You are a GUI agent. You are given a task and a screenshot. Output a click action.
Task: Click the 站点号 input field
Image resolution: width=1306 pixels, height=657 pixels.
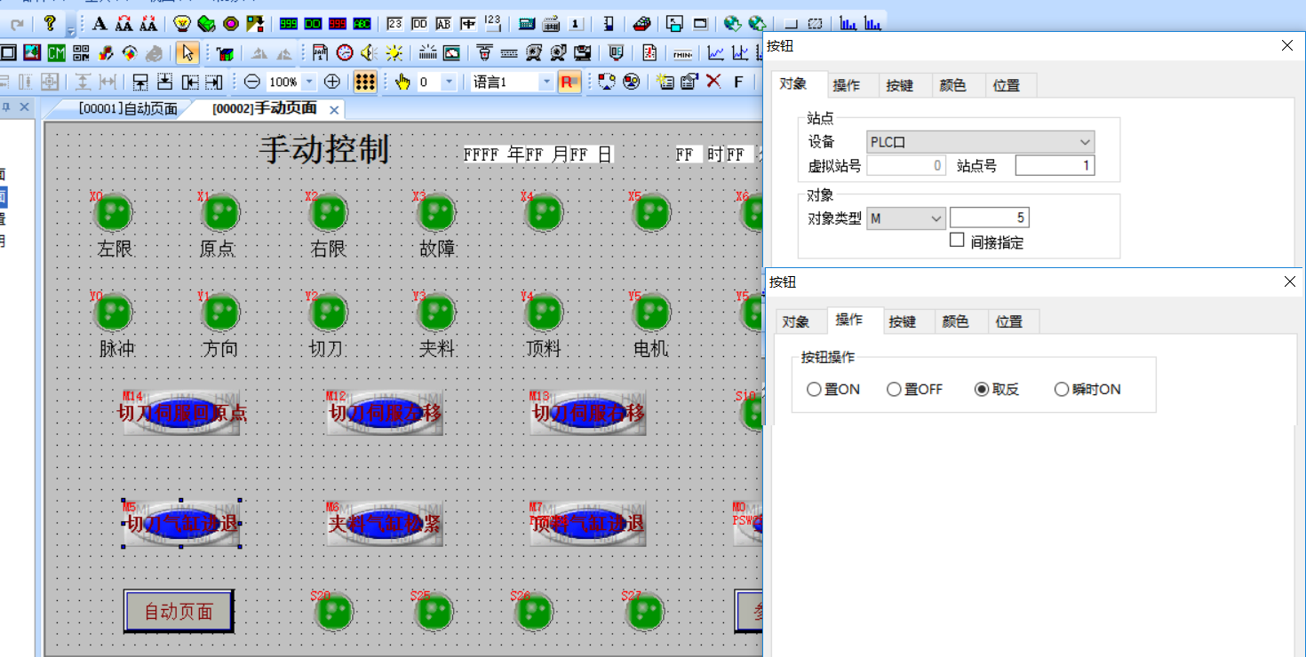pos(1055,166)
